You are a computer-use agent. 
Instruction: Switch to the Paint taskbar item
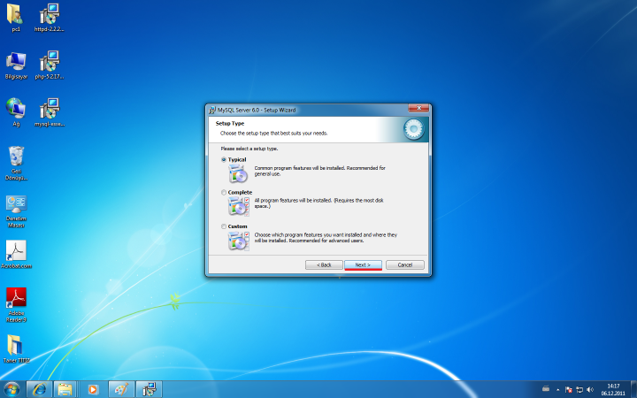click(119, 388)
